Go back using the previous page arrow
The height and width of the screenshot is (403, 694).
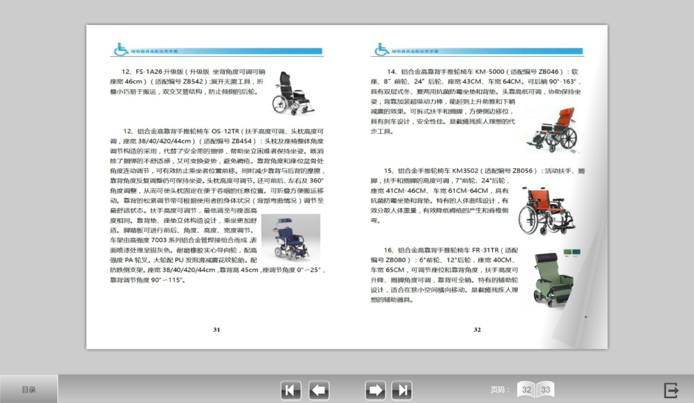pos(318,390)
